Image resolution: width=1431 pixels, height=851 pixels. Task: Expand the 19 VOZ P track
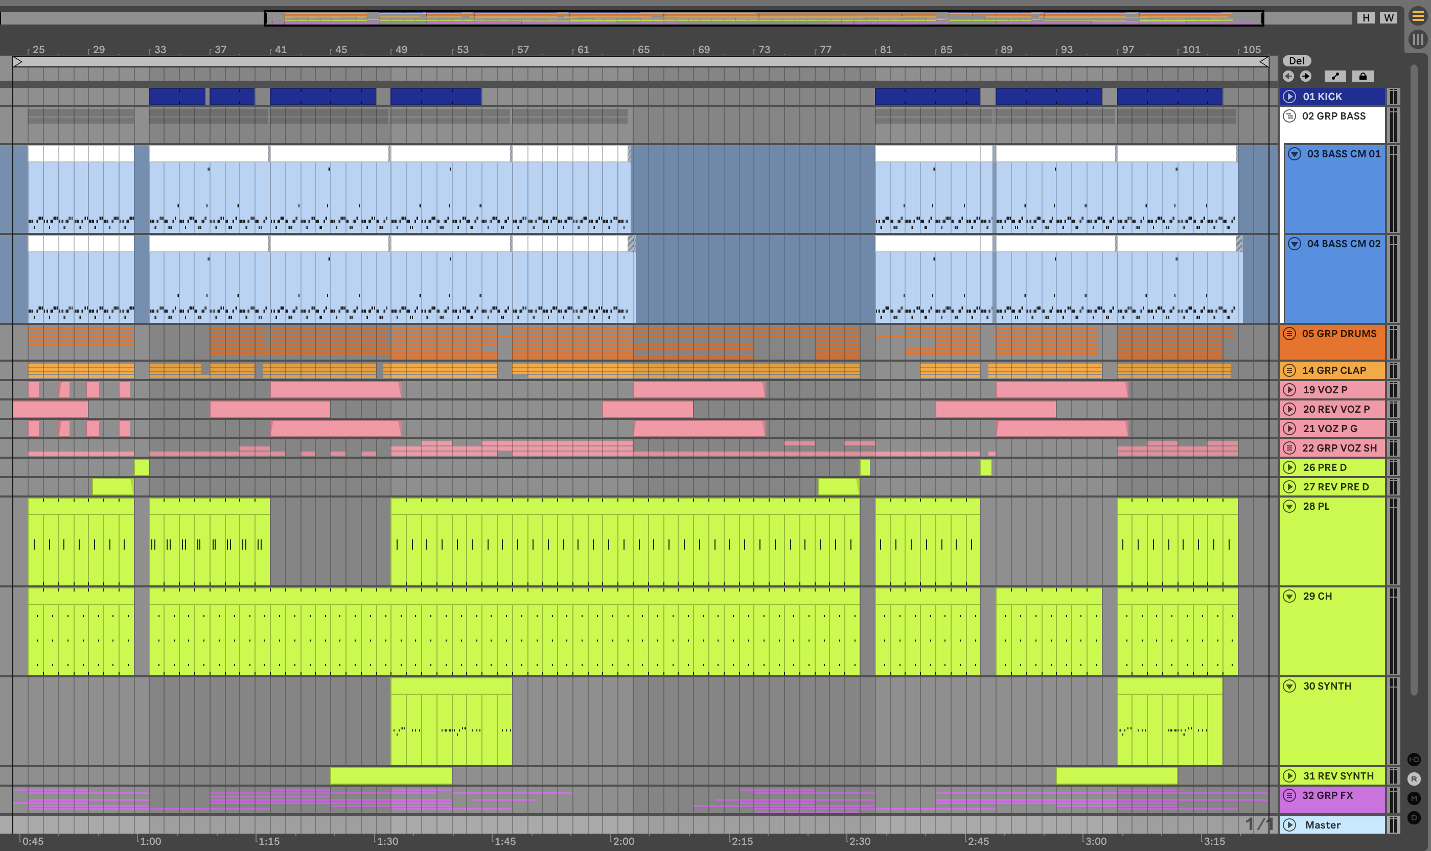(1289, 390)
